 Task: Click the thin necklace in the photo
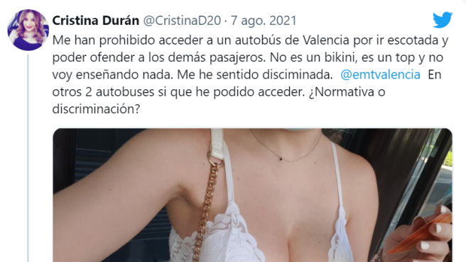[x=286, y=148]
